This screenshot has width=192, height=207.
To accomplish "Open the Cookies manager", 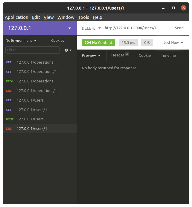I will [x=58, y=41].
